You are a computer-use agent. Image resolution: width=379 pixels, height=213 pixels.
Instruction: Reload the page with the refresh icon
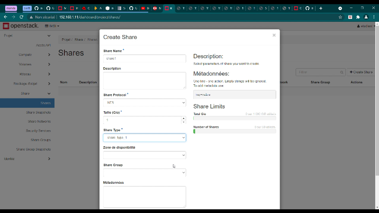pos(21,17)
